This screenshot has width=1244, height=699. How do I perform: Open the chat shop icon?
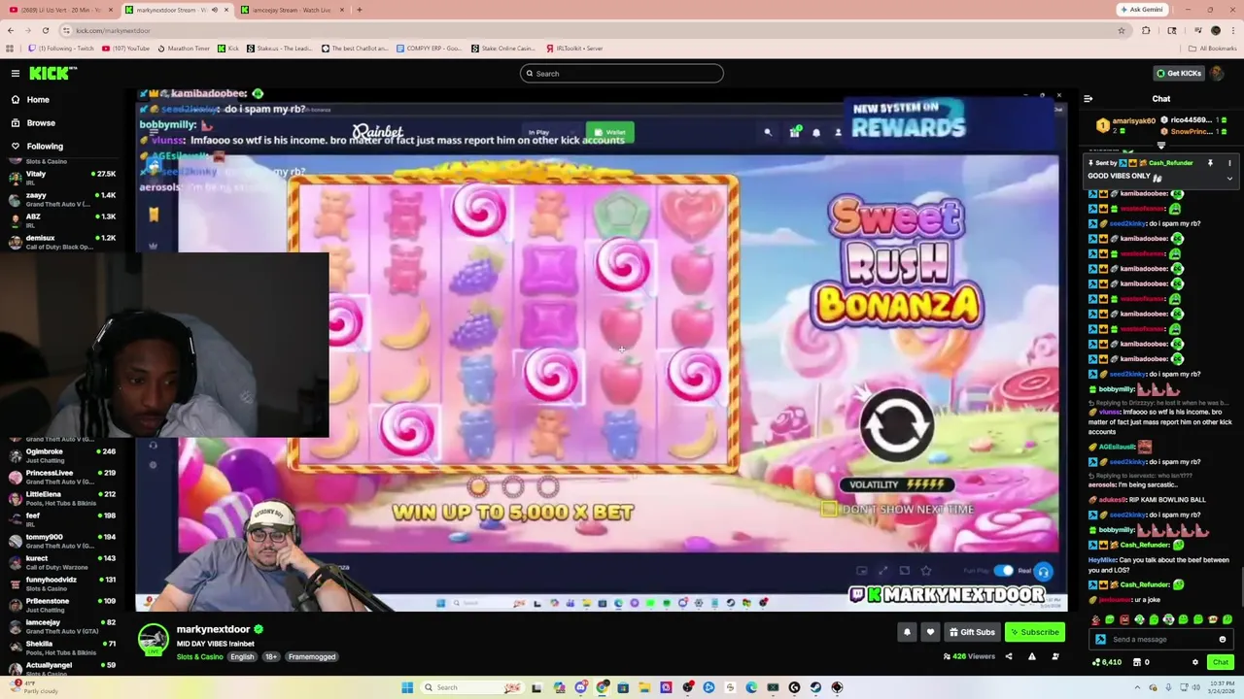(x=1135, y=662)
